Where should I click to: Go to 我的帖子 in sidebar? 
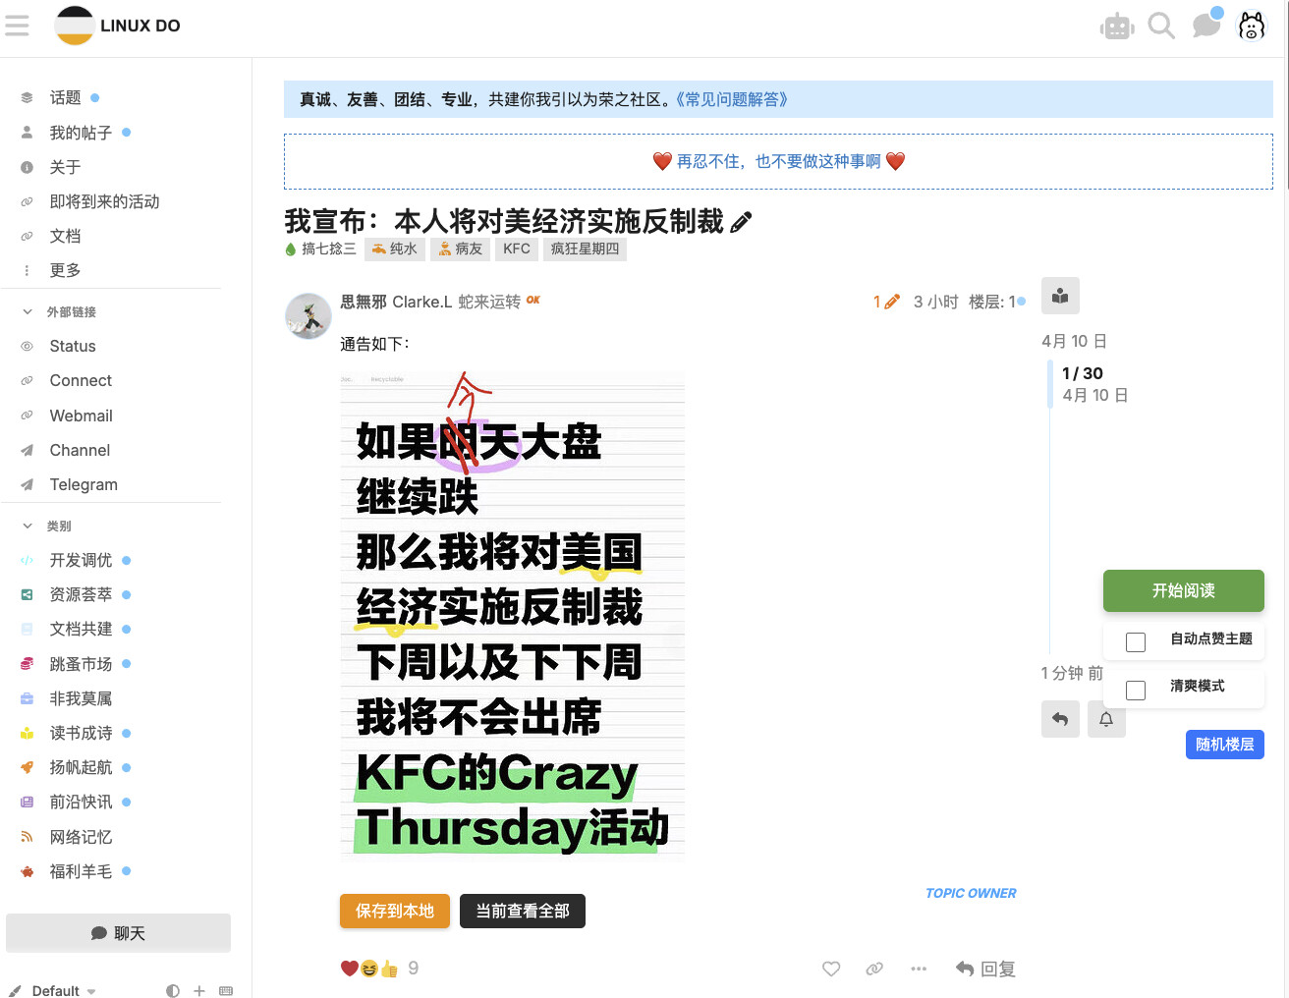click(x=81, y=133)
